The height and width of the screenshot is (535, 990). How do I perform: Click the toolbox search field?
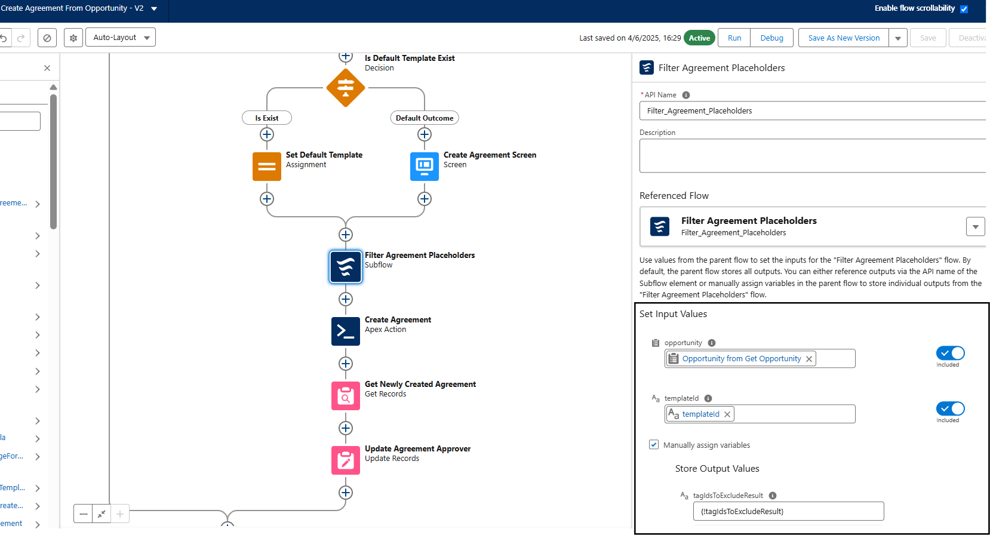pos(20,121)
